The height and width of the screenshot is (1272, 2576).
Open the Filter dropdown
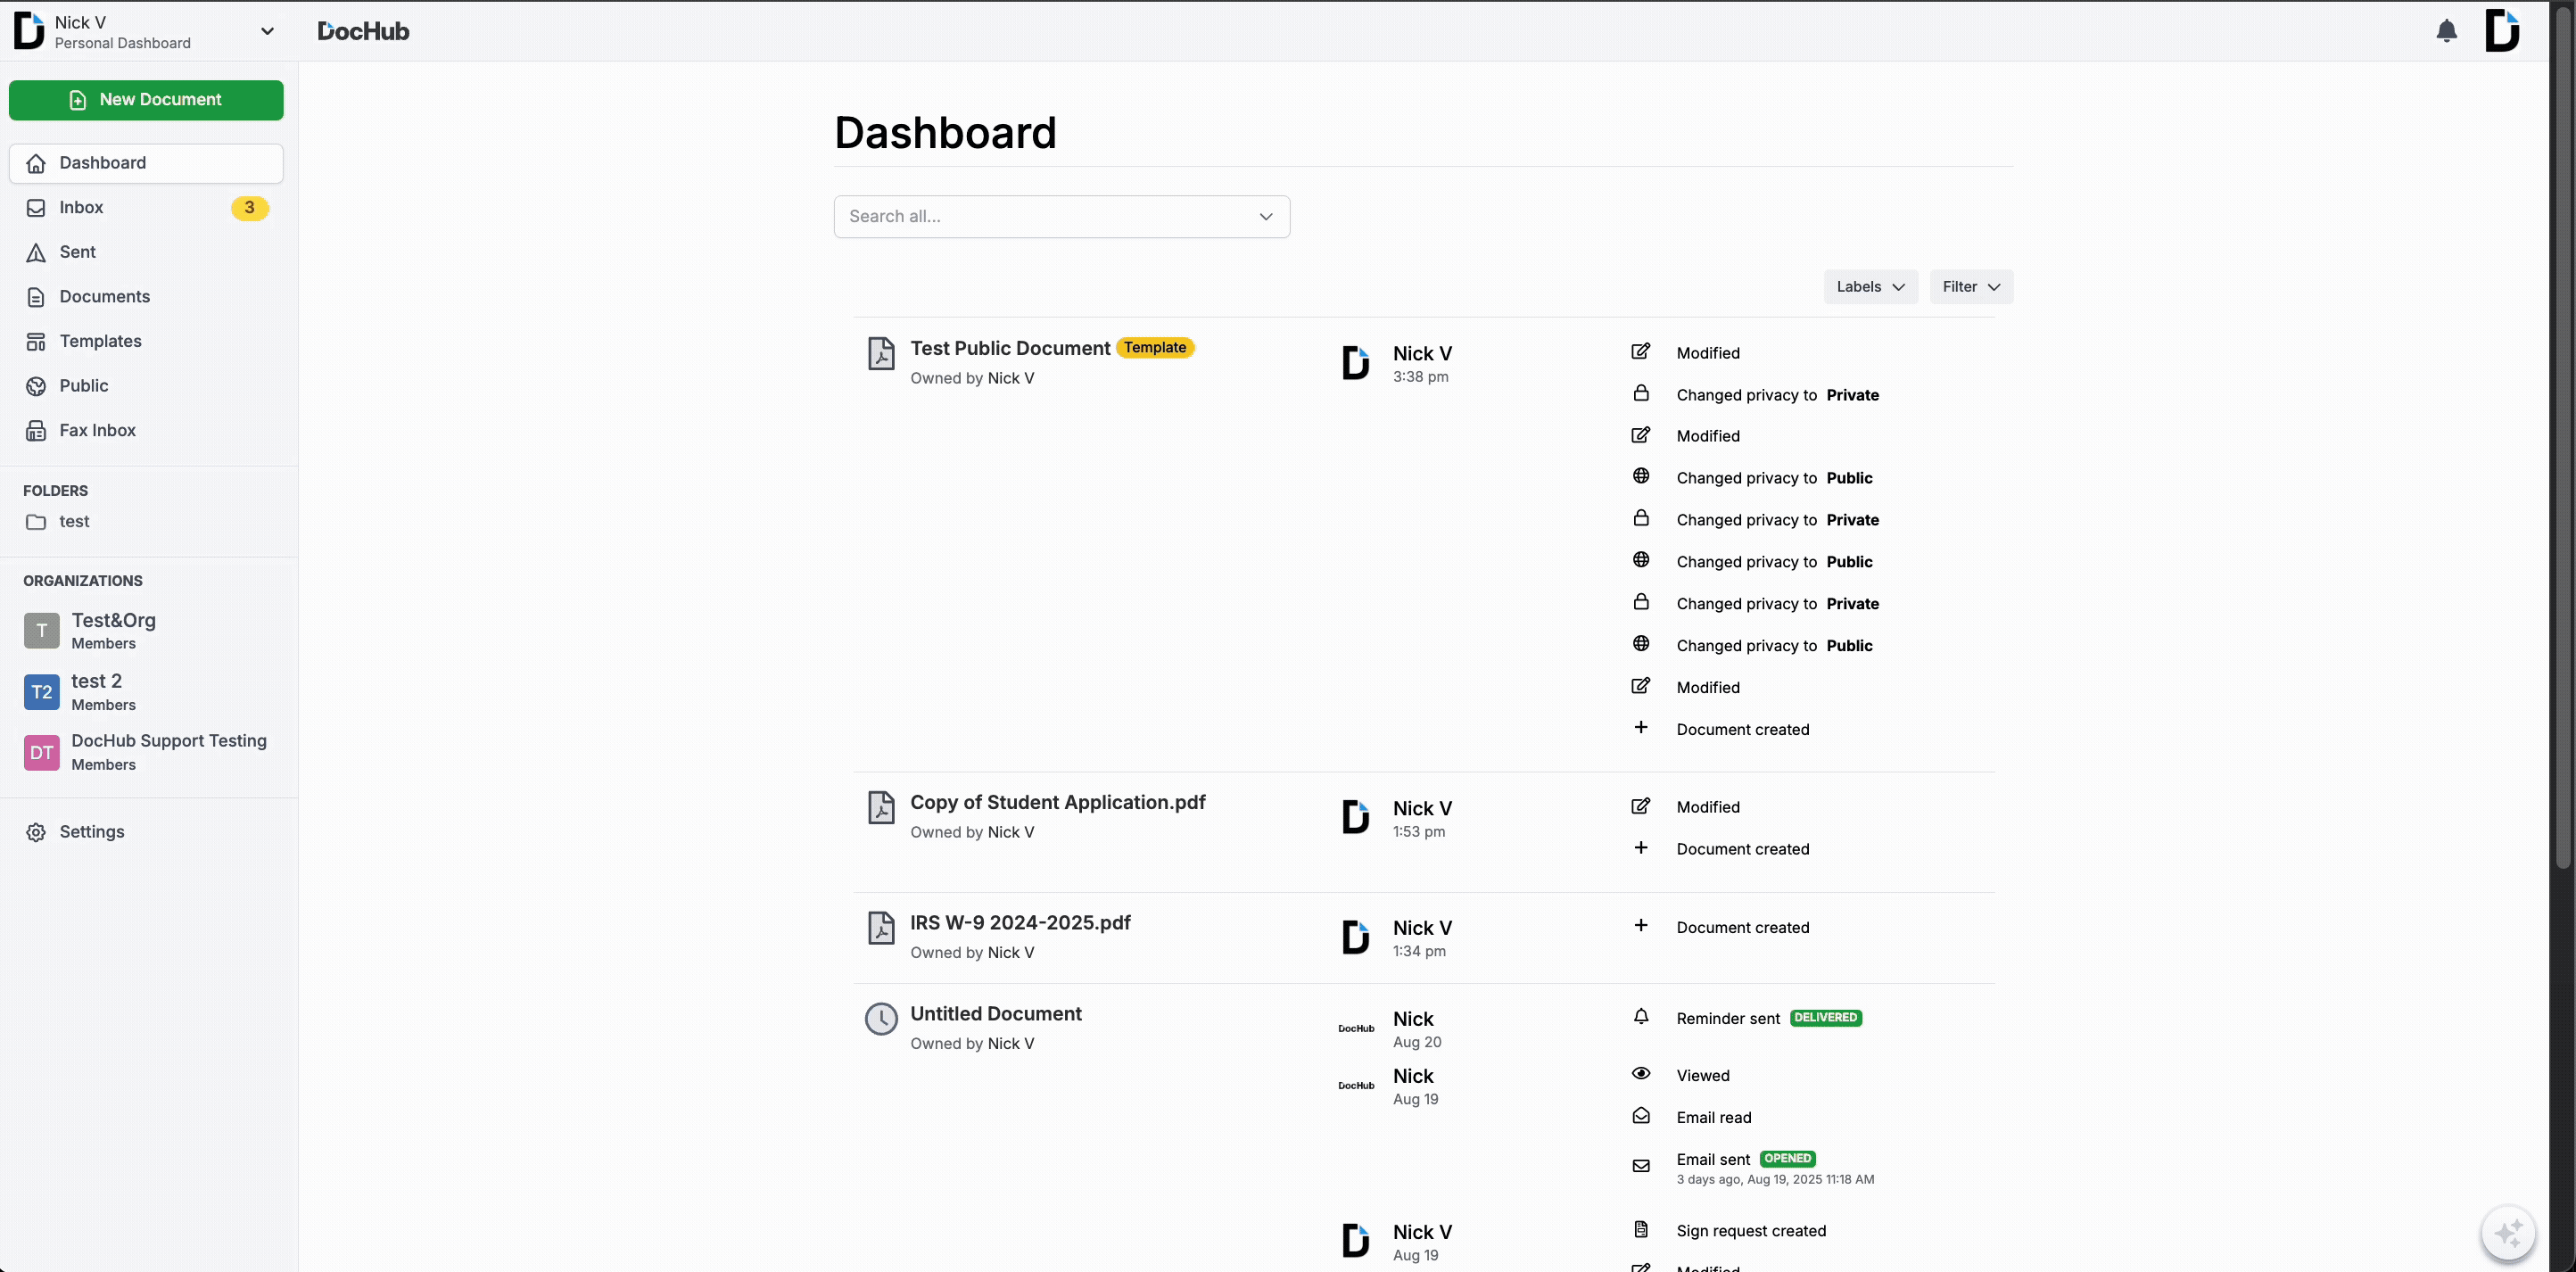pos(1970,287)
